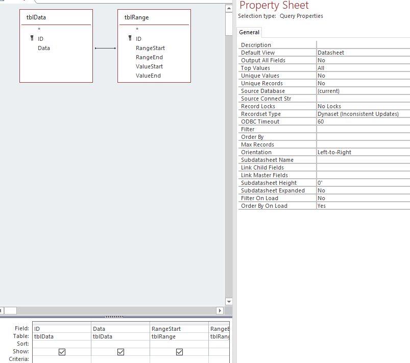Viewport: 410px width, 363px height.
Task: Click the Sort cell of the ID column
Action: click(62, 344)
